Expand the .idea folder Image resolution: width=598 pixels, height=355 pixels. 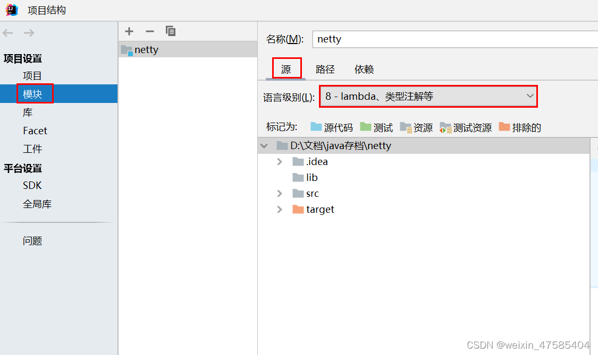coord(280,161)
